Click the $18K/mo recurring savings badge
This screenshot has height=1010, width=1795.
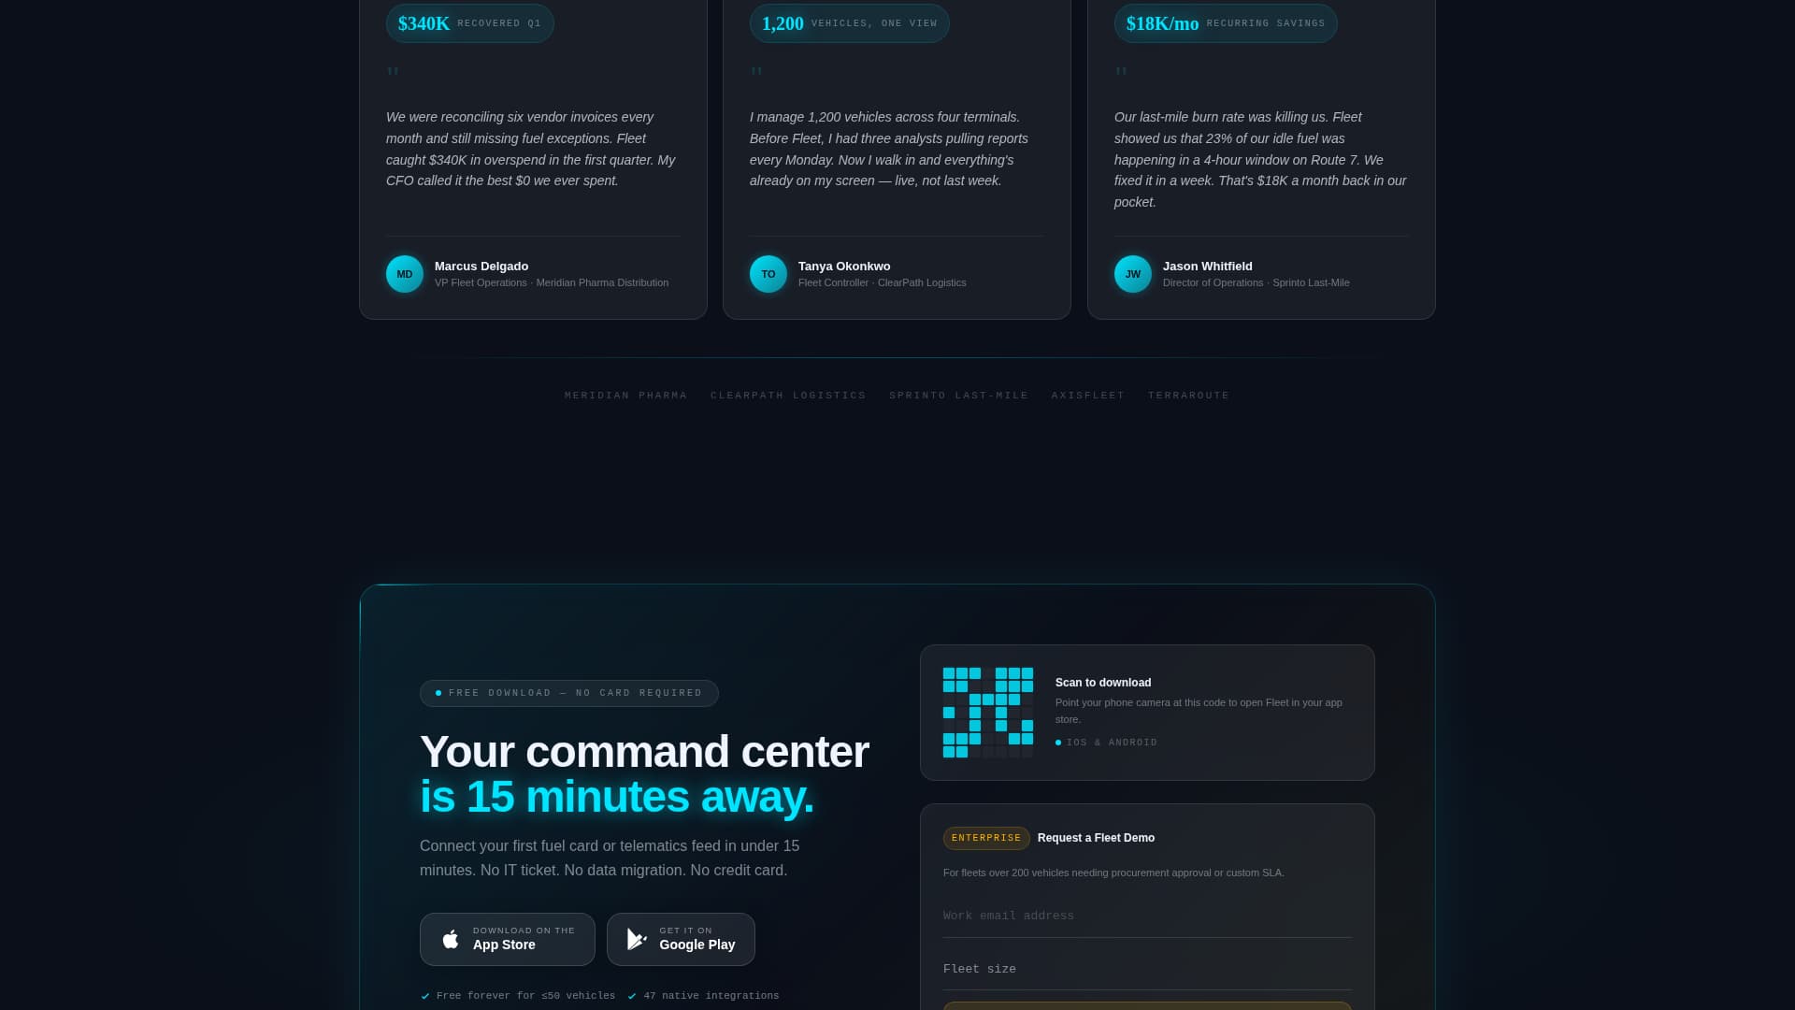1226,23
